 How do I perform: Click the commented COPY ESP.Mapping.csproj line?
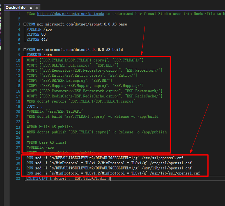(x=85, y=86)
